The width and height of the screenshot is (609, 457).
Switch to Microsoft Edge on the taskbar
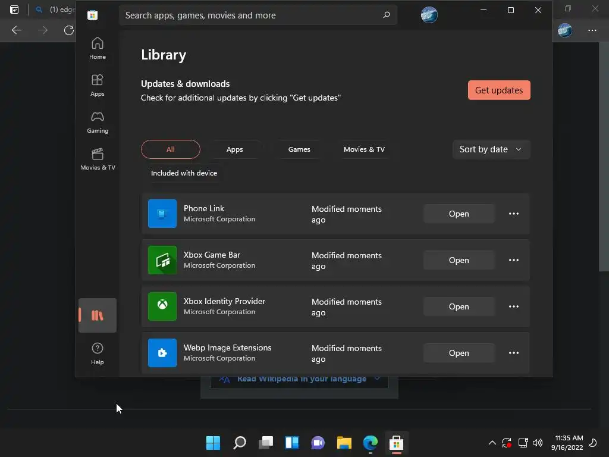coord(370,443)
